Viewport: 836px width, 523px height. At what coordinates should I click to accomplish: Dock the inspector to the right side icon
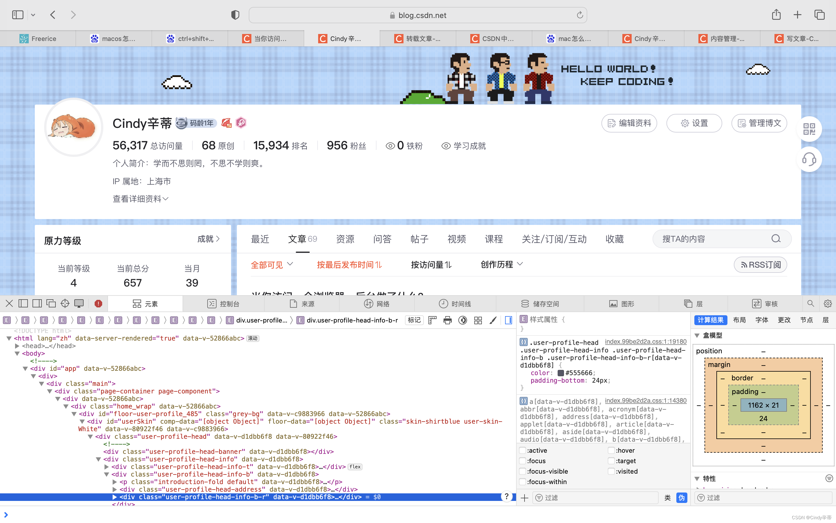pos(37,303)
